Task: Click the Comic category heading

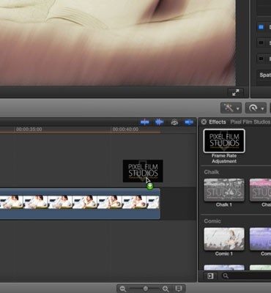Action: [212, 221]
